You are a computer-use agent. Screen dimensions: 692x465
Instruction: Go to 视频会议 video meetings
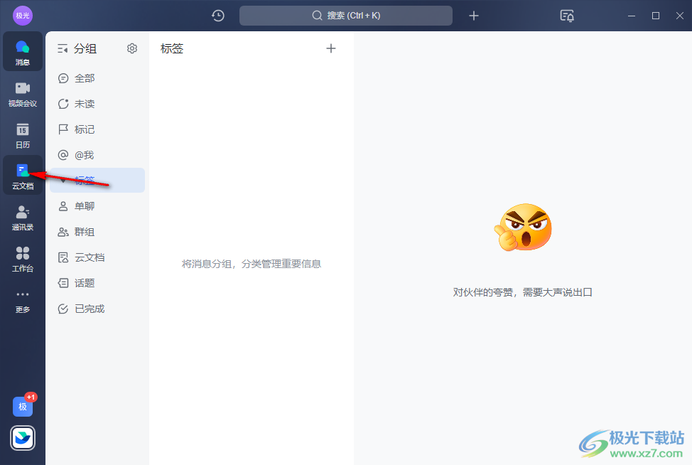23,94
